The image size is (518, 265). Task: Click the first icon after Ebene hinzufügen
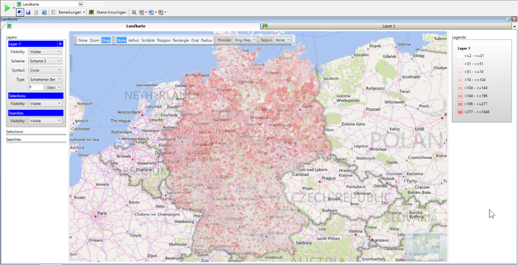point(134,12)
